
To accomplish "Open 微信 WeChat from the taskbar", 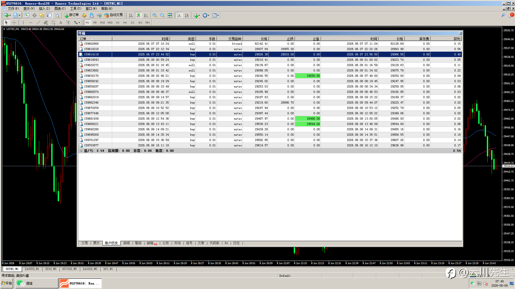I will 36,283.
